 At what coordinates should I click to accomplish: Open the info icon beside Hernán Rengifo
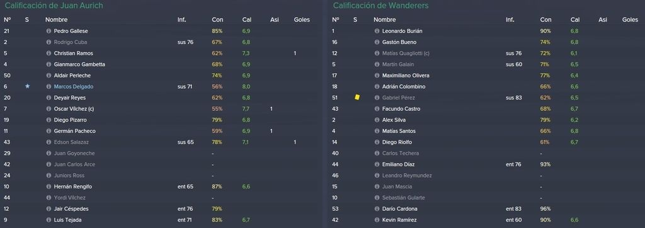point(49,186)
